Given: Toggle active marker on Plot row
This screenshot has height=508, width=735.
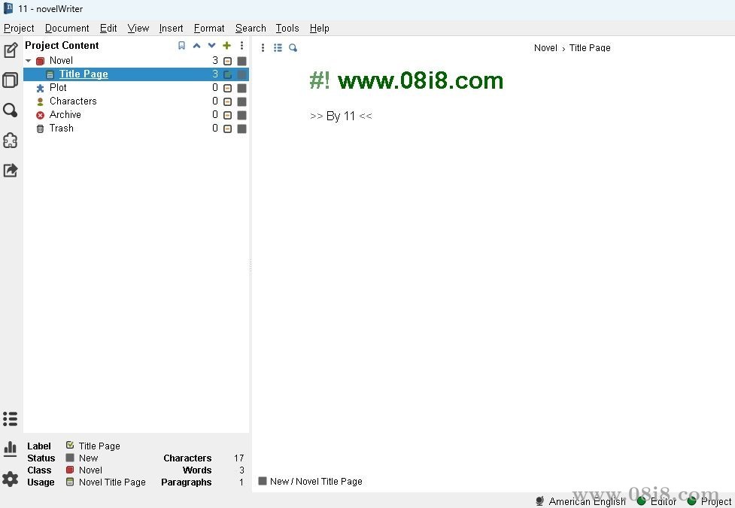Looking at the screenshot, I should [x=227, y=88].
